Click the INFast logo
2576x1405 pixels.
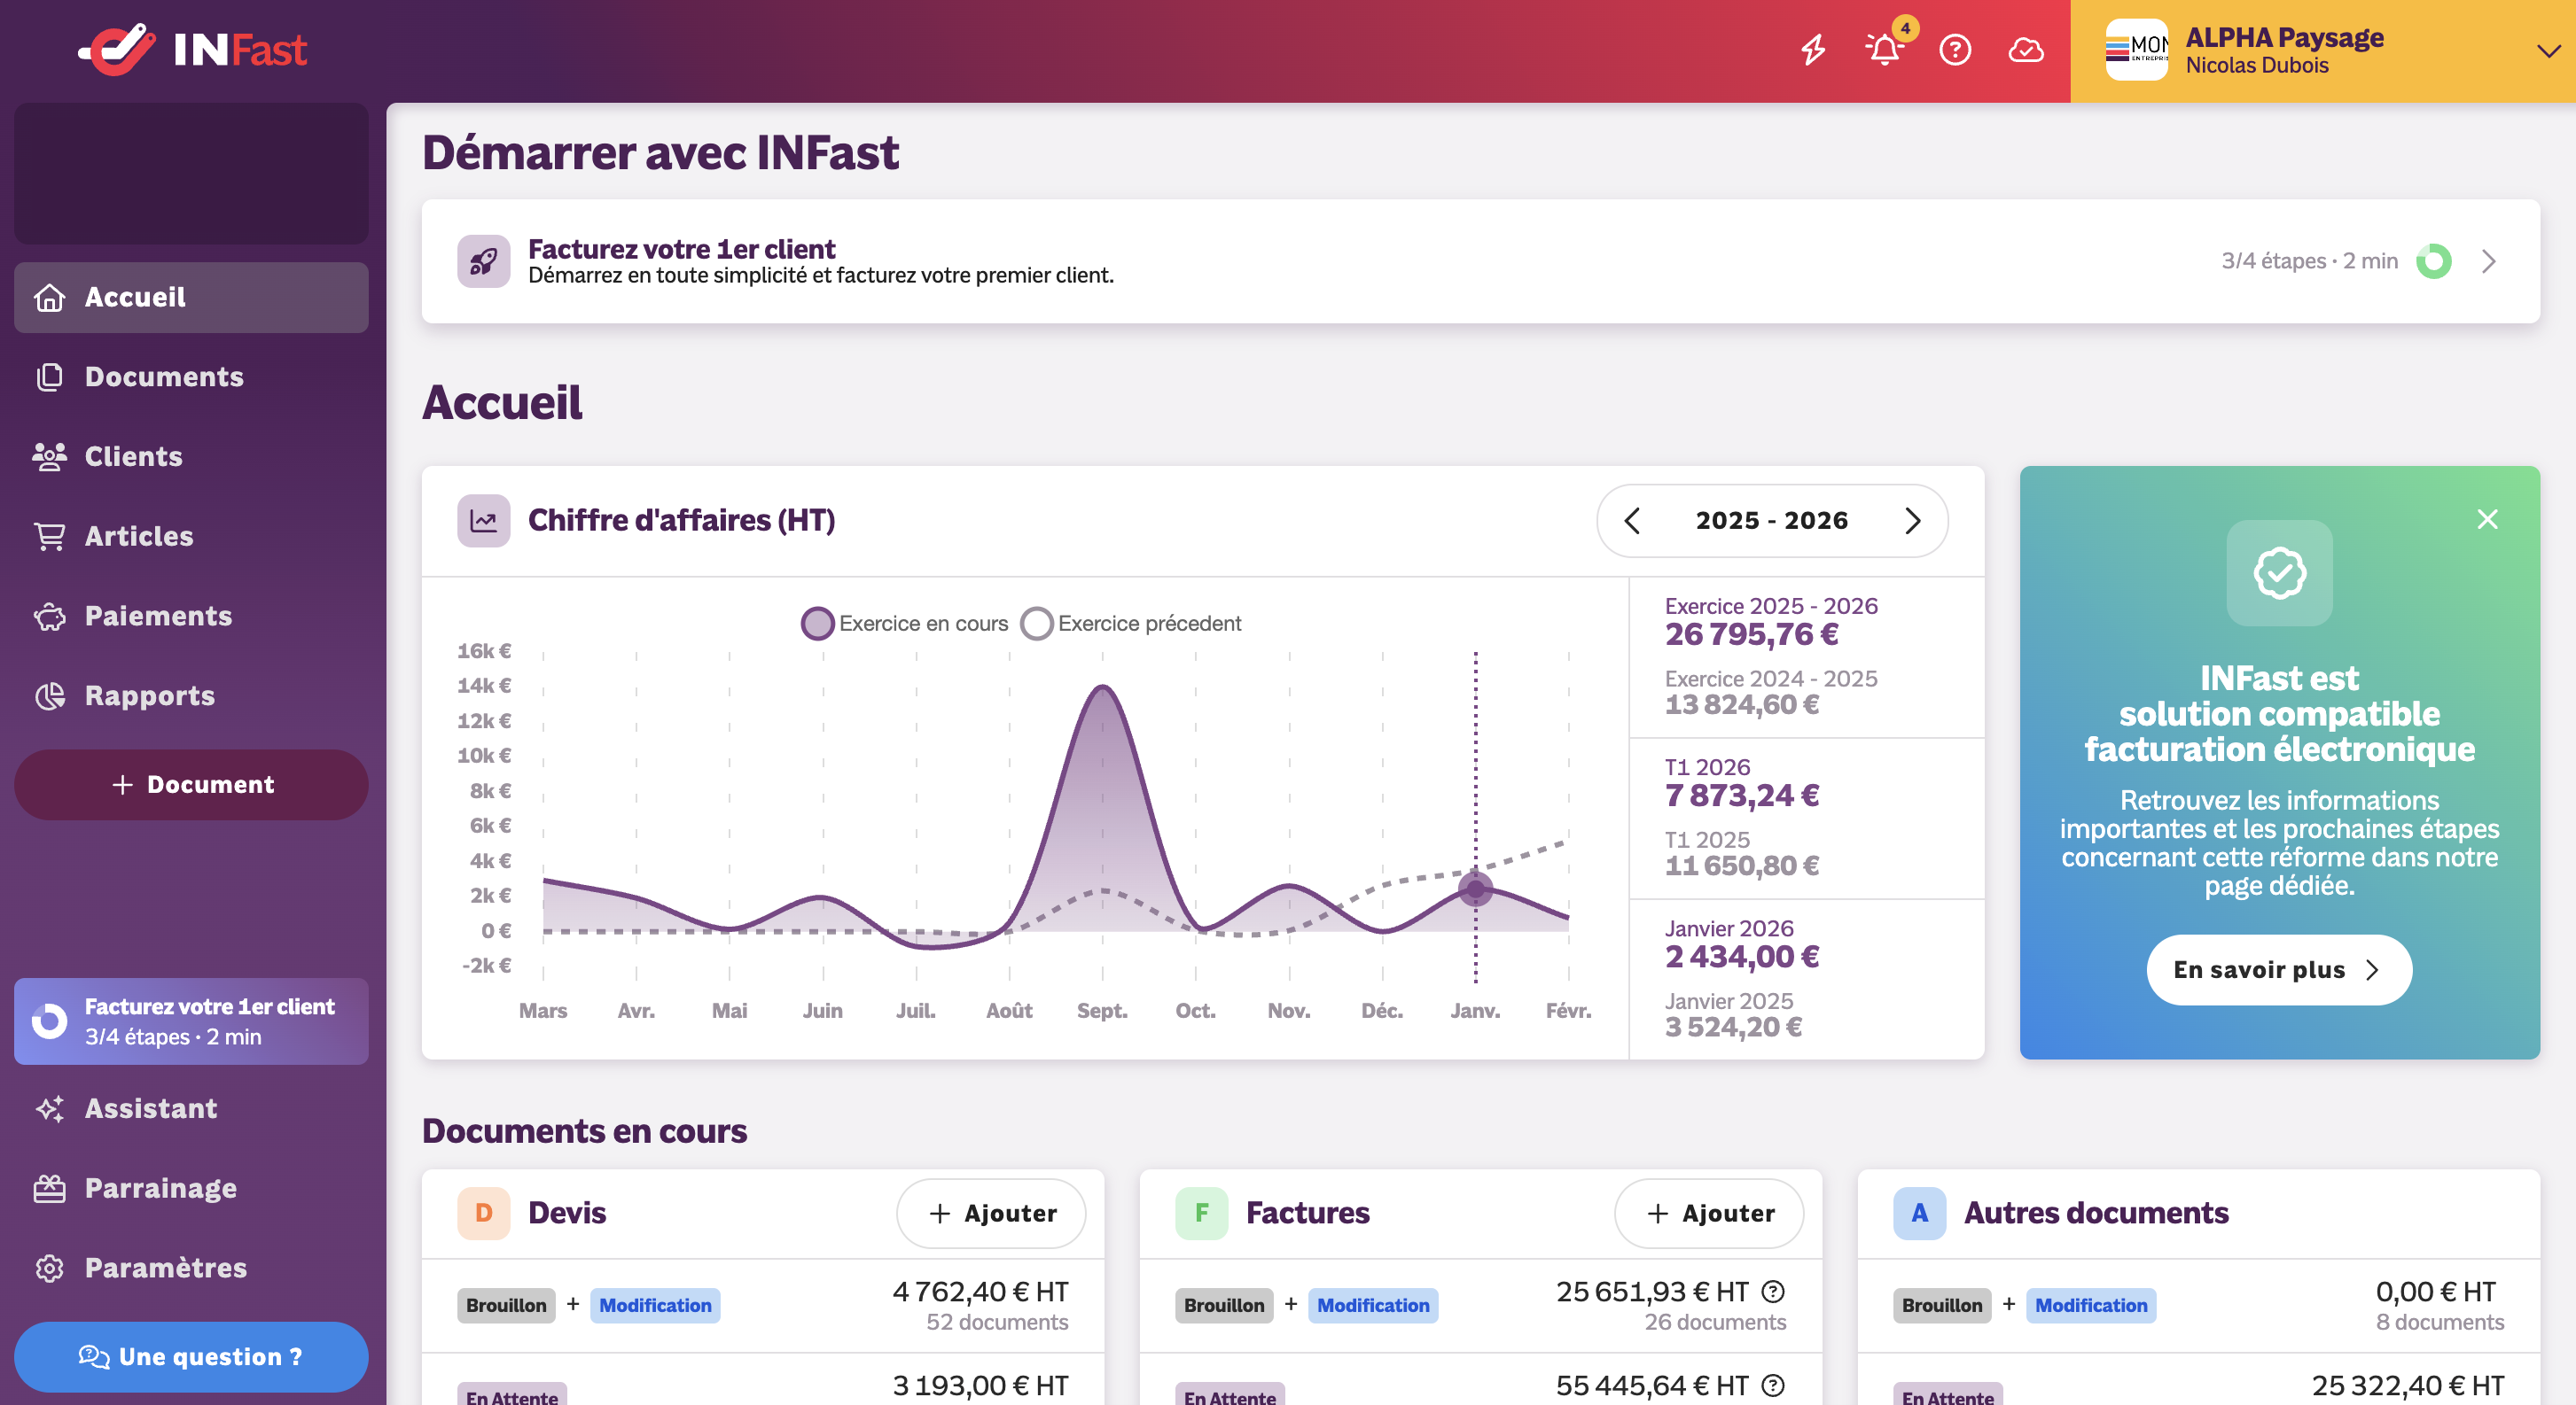tap(192, 49)
